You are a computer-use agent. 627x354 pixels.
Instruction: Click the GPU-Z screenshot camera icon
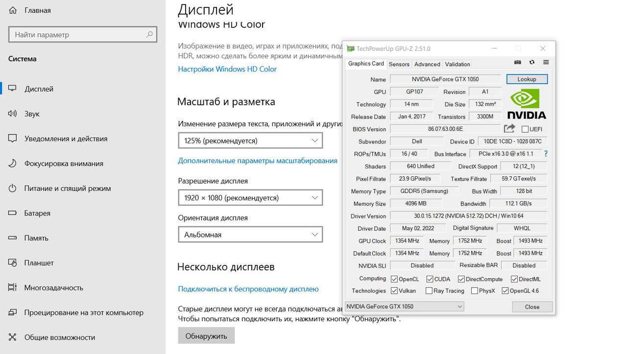(x=518, y=63)
